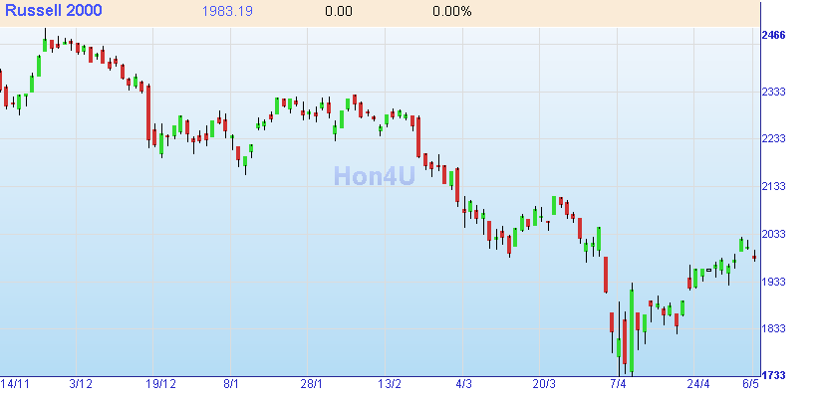Select the 1983.19 index value

pyautogui.click(x=228, y=12)
